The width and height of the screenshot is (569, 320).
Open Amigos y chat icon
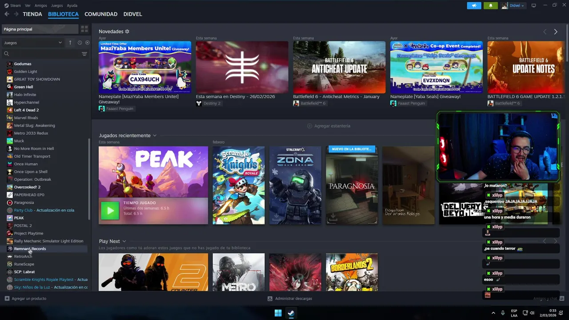click(x=562, y=298)
